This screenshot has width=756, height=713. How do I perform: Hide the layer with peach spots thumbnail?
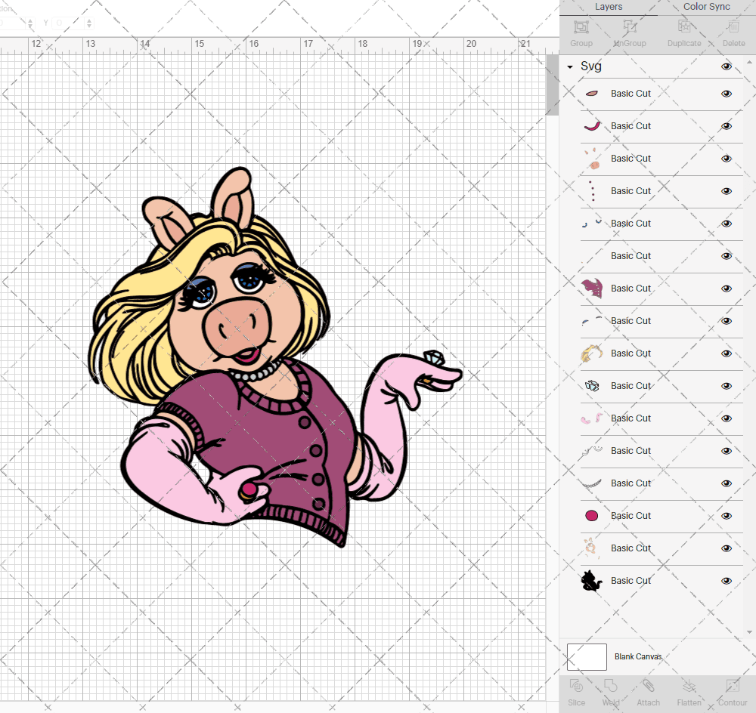726,159
